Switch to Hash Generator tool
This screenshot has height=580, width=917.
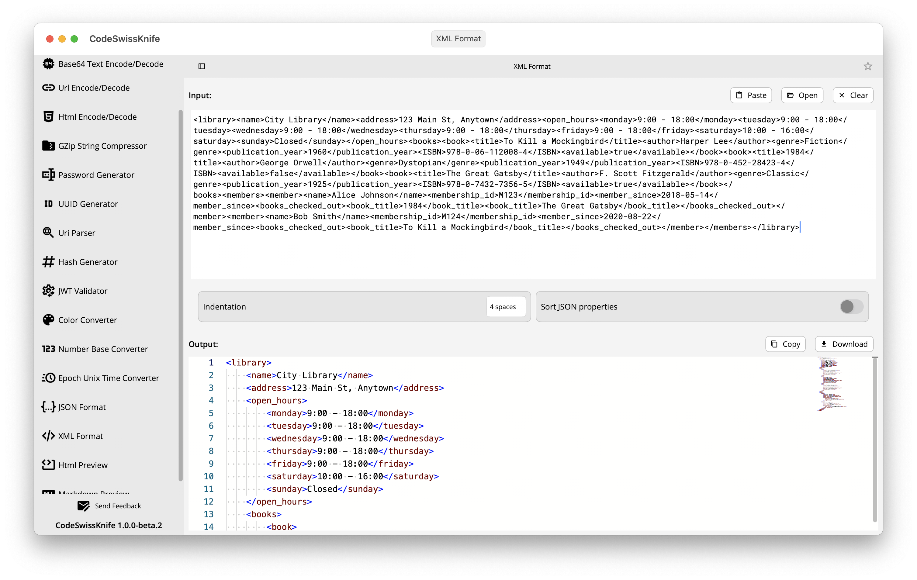click(x=88, y=262)
